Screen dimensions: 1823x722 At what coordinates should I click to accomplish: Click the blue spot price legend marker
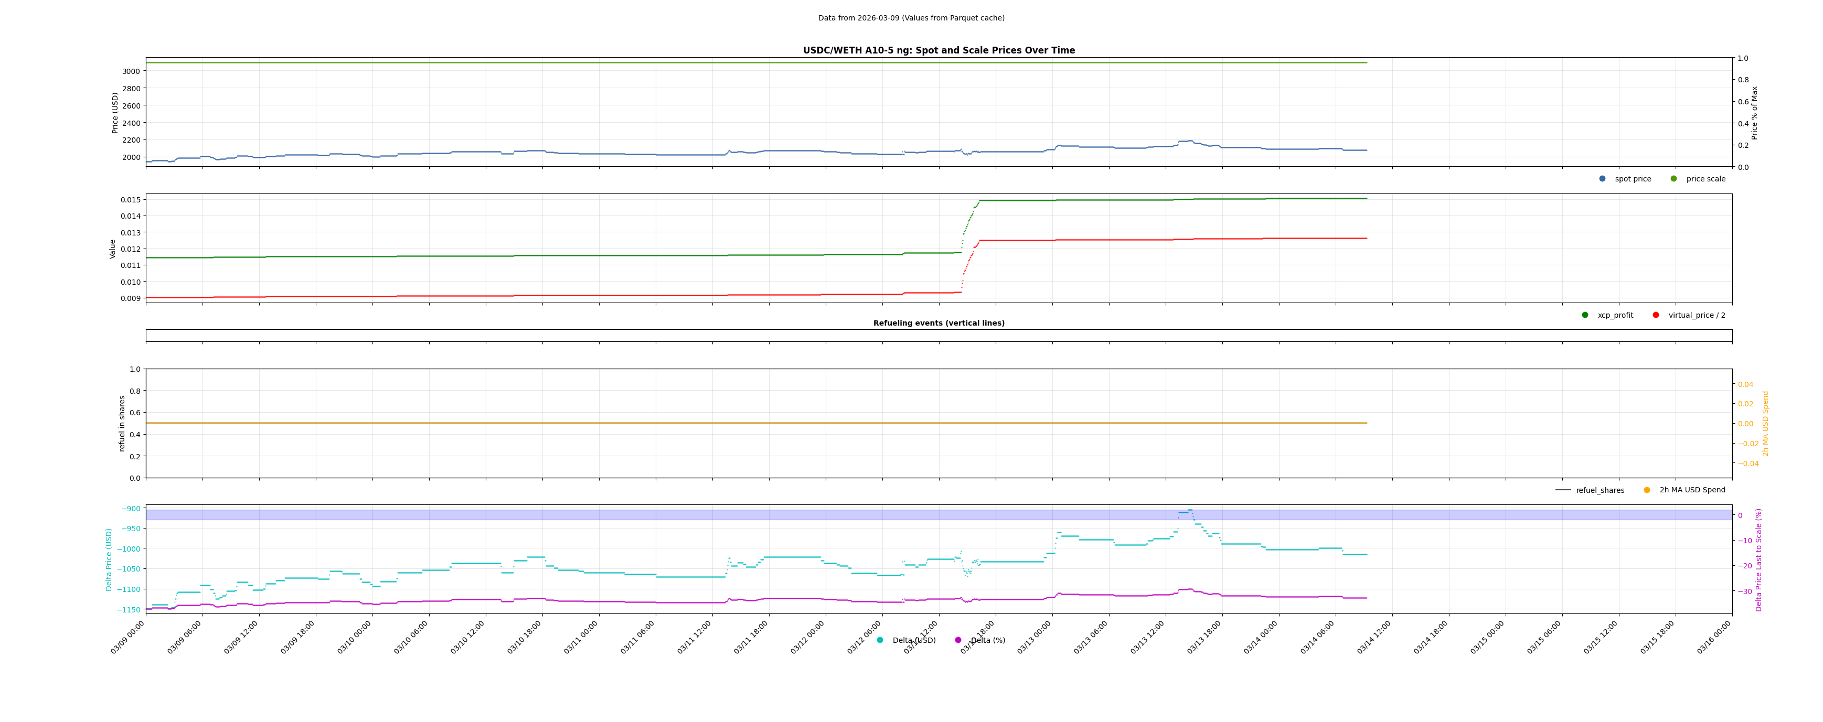1602,179
